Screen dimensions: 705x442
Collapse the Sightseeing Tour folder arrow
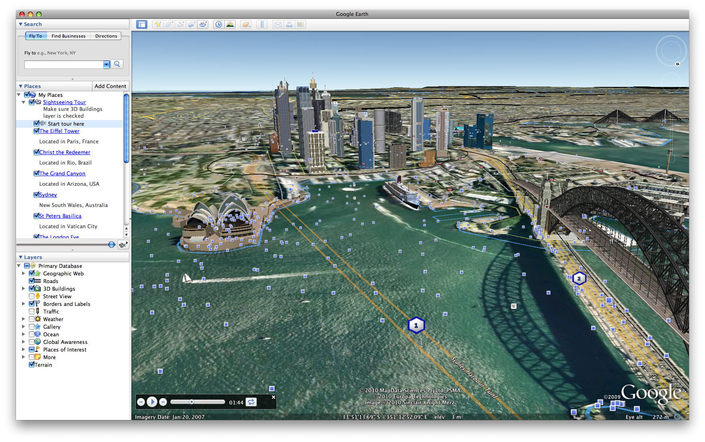[24, 102]
